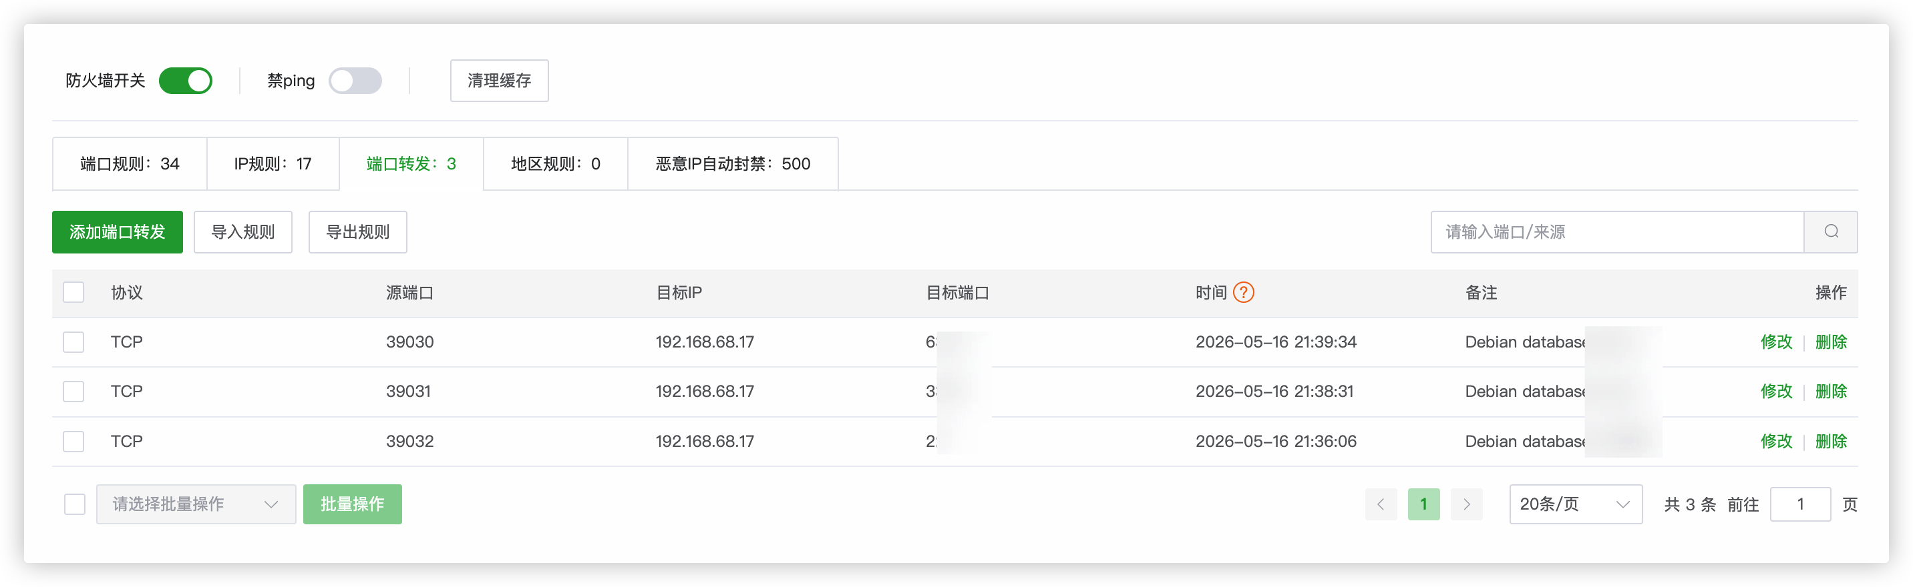Viewport: 1913px width, 587px height.
Task: Click the 批量操作 button
Action: pyautogui.click(x=353, y=504)
